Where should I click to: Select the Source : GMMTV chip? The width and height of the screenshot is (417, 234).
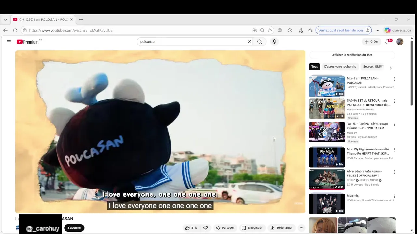pyautogui.click(x=373, y=67)
